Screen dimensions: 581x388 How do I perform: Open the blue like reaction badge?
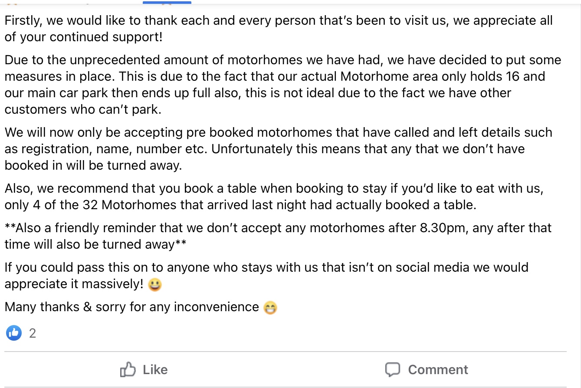pyautogui.click(x=14, y=333)
